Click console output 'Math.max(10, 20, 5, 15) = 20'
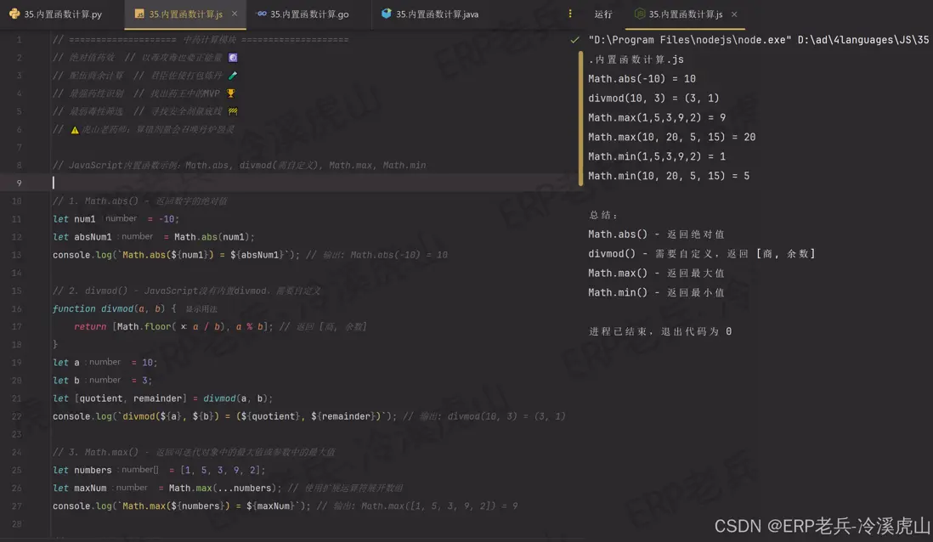Image resolution: width=933 pixels, height=542 pixels. [672, 138]
